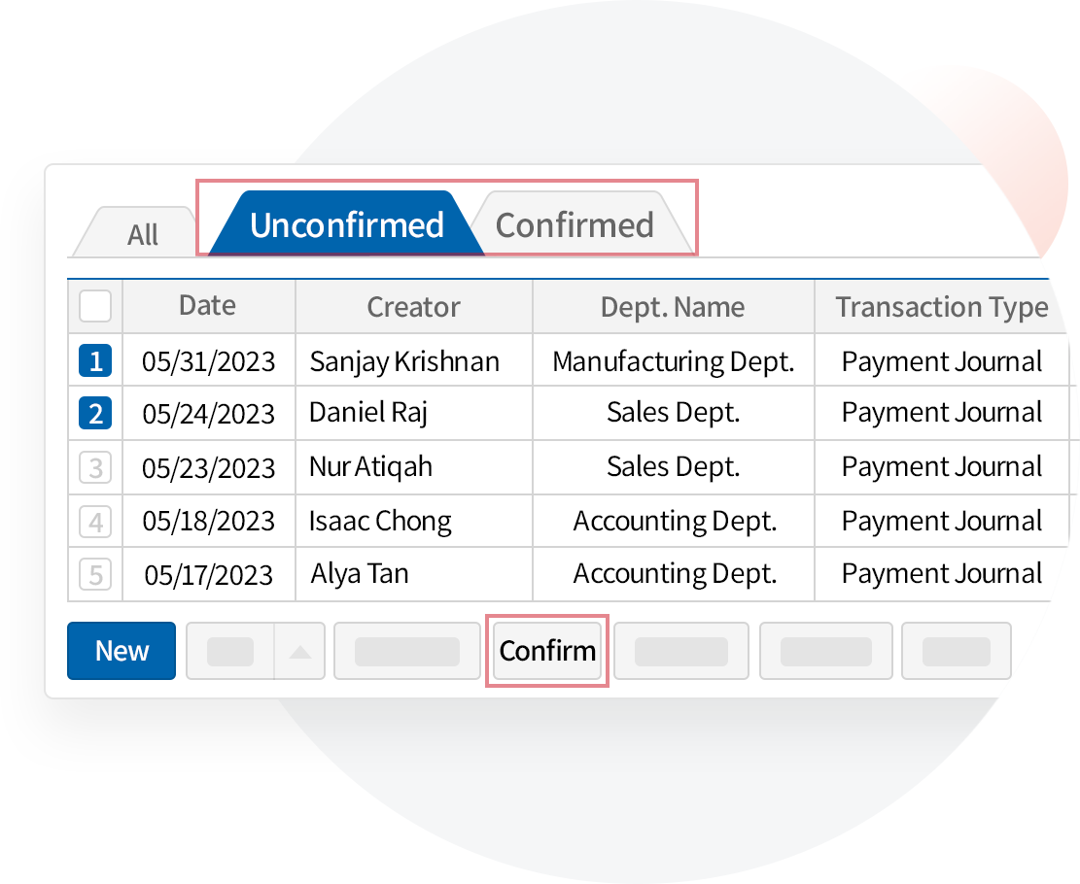Confirm the selected journal entries
Screen dimensions: 1080x884
pyautogui.click(x=546, y=651)
